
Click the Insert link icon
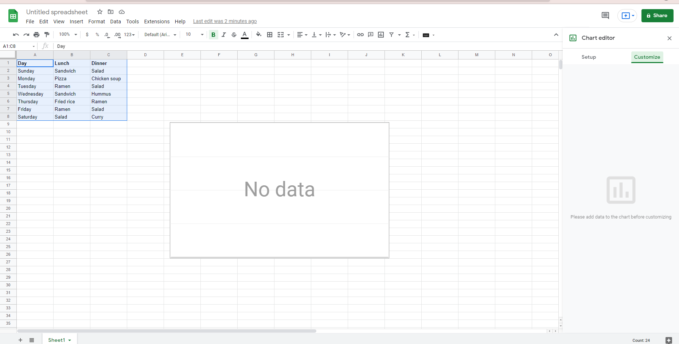360,35
